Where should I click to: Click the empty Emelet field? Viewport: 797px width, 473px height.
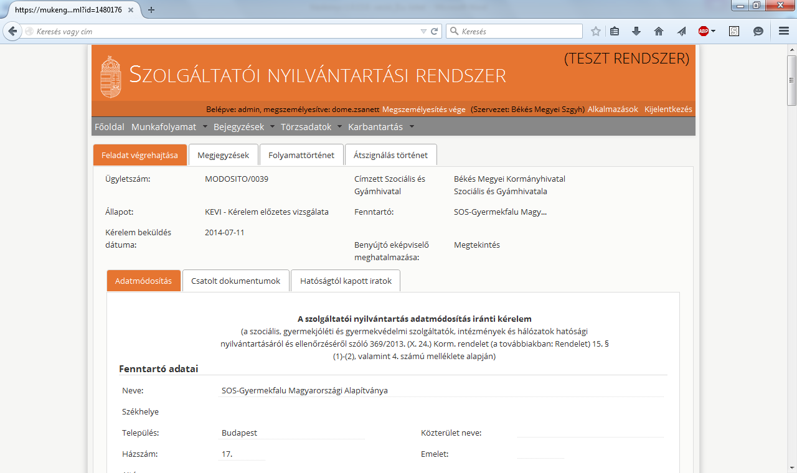coord(540,453)
